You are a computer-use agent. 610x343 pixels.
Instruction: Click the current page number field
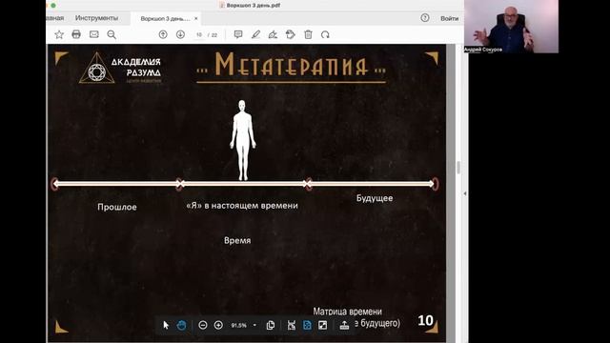[x=199, y=35]
